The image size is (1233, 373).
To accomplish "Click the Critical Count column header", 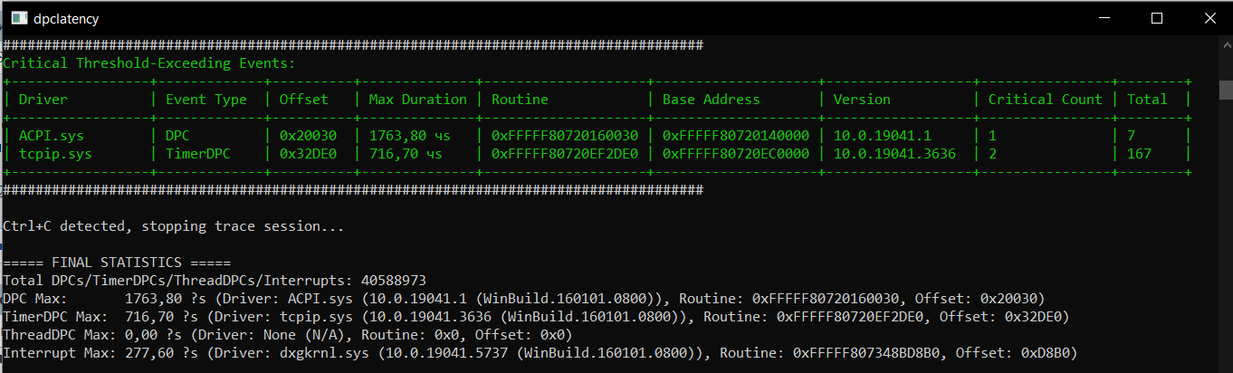I will tap(1046, 100).
